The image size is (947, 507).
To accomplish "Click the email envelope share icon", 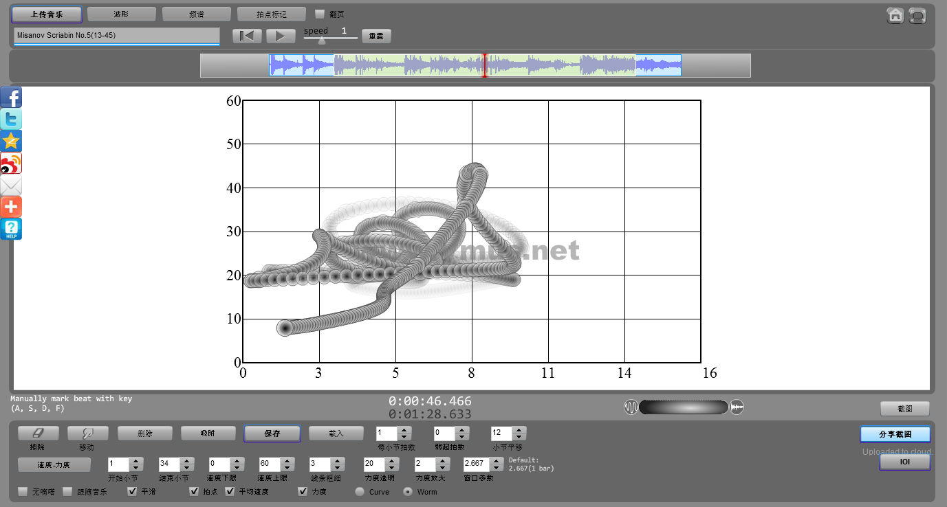I will pos(11,185).
